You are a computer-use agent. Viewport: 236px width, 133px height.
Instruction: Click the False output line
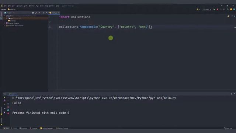[x=17, y=103]
